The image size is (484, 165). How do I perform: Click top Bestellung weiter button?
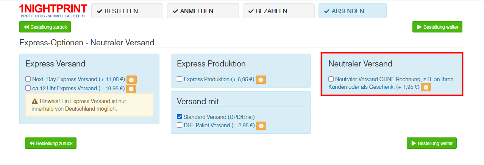[x=437, y=27]
